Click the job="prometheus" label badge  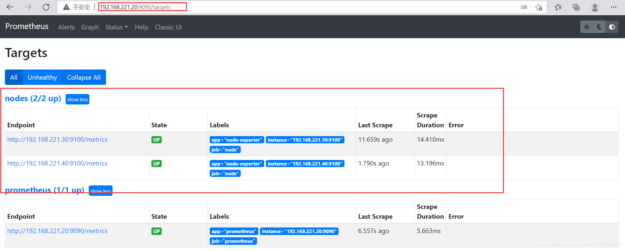coord(233,241)
